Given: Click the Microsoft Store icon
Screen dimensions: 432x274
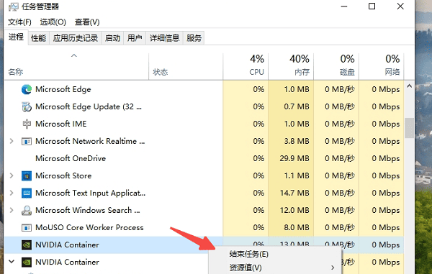Looking at the screenshot, I should 27,175.
